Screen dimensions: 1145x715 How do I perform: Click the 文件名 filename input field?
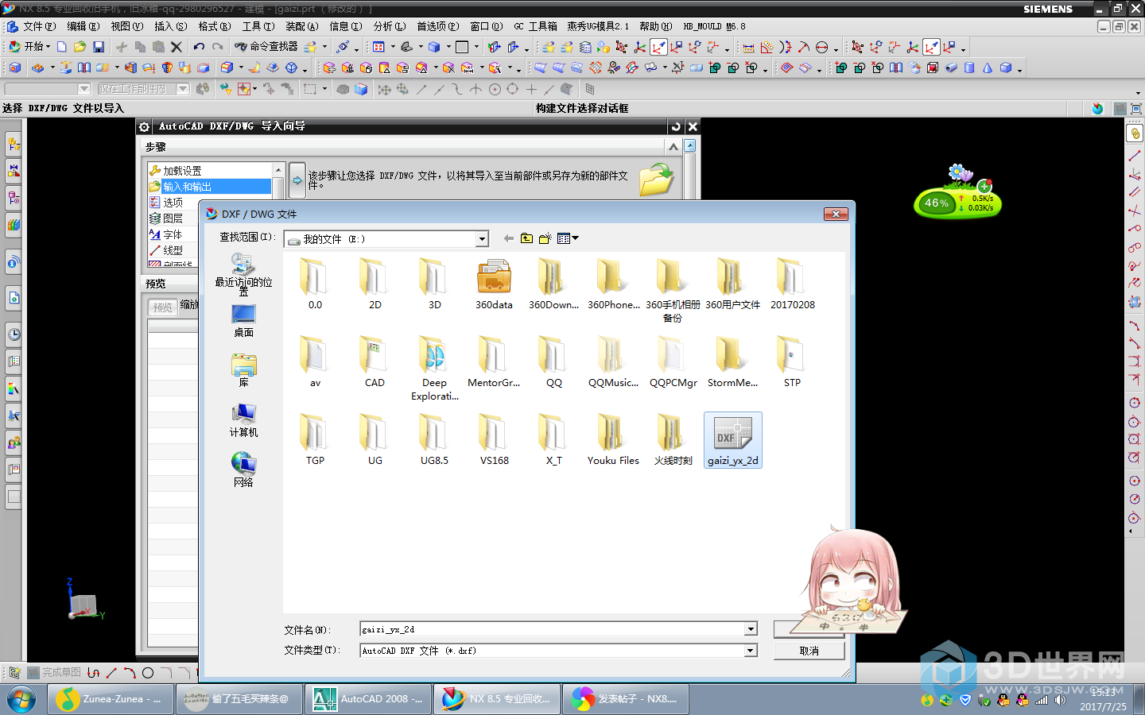[553, 629]
